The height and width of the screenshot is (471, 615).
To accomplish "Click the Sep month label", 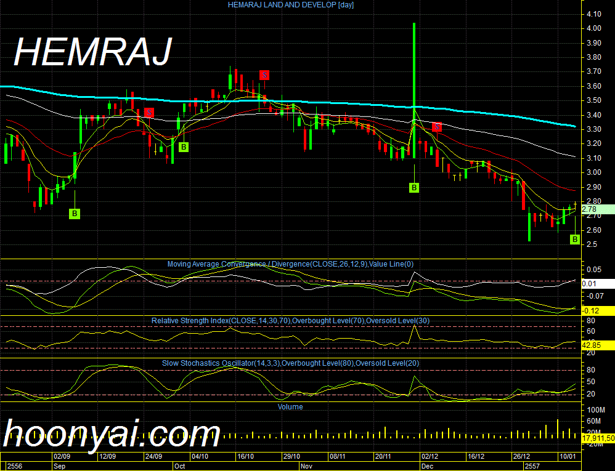I will tap(60, 466).
